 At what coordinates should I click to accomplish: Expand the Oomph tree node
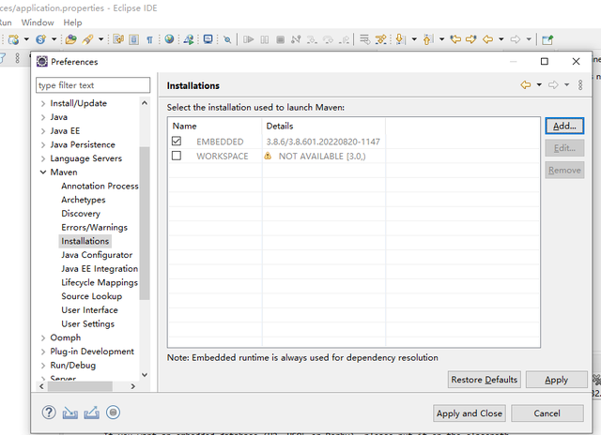point(43,337)
